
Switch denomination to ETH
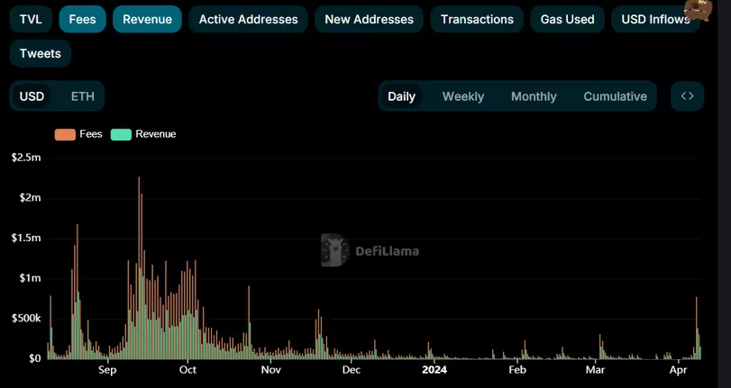(x=82, y=96)
